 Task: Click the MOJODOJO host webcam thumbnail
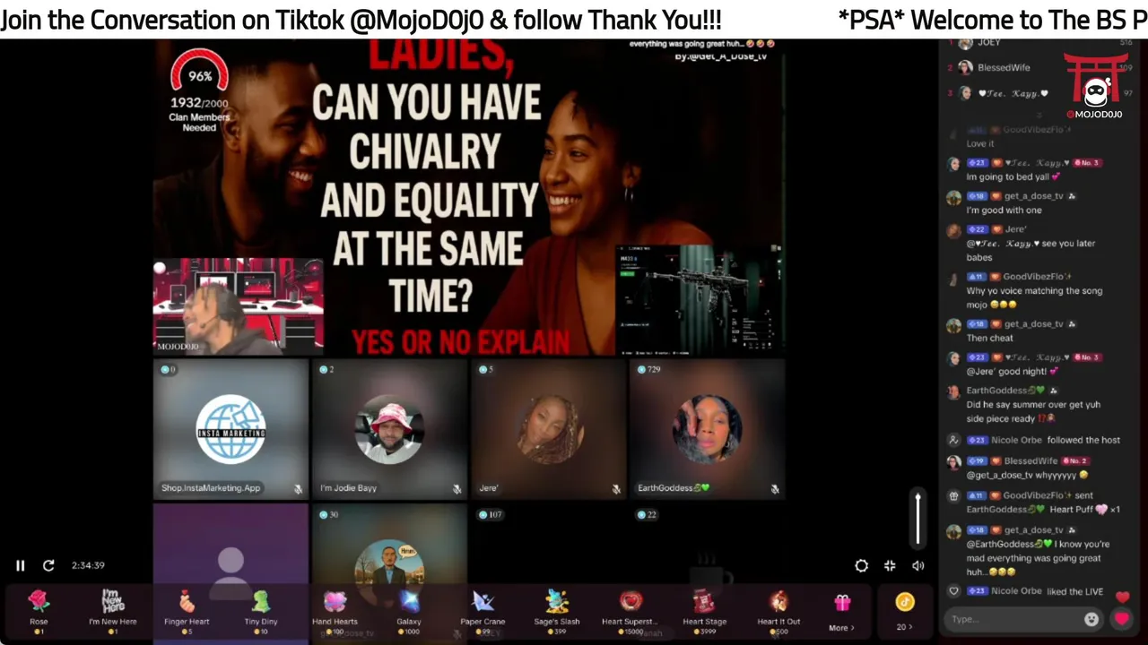pyautogui.click(x=239, y=306)
